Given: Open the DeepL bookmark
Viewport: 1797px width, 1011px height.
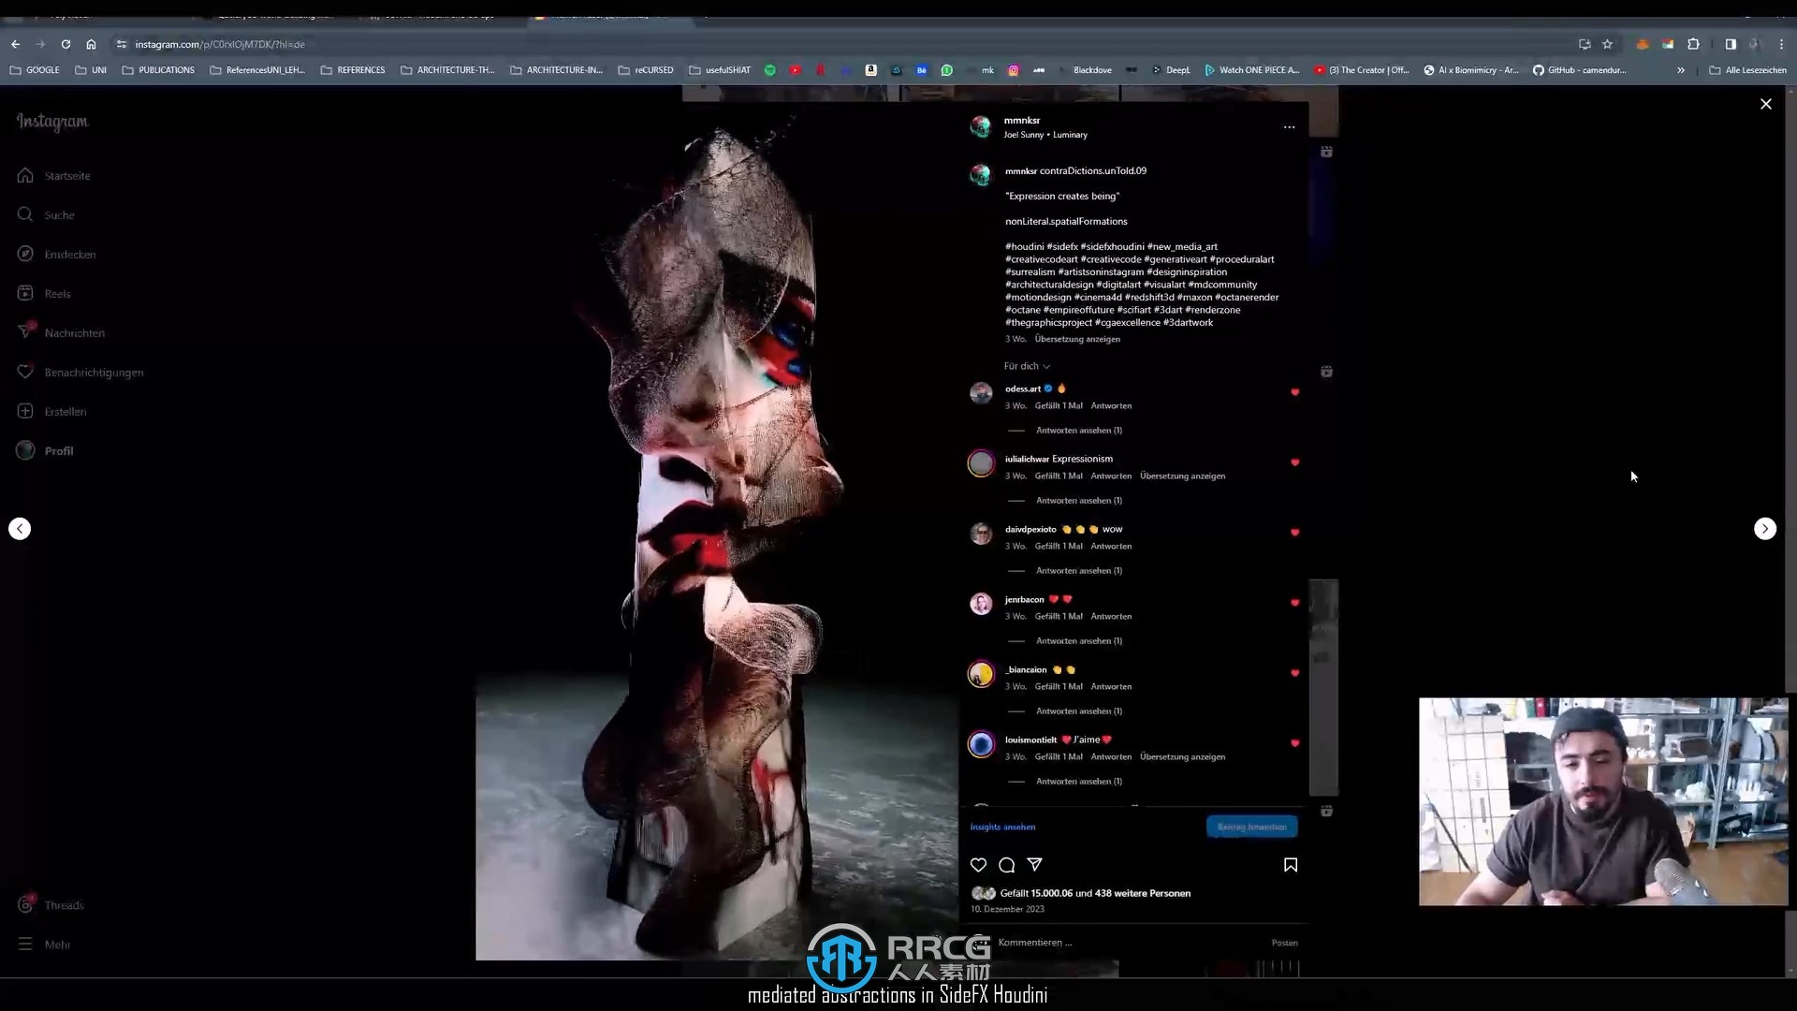Looking at the screenshot, I should click(x=1171, y=70).
